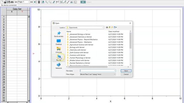Click the Open folder icon in toolbar
The height and width of the screenshot is (103, 184).
[x=5, y=2]
